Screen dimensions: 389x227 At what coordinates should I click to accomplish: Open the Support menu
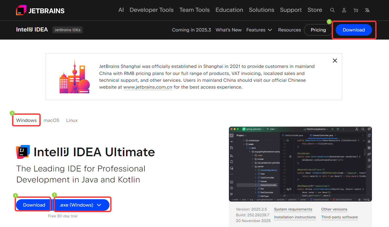[291, 10]
